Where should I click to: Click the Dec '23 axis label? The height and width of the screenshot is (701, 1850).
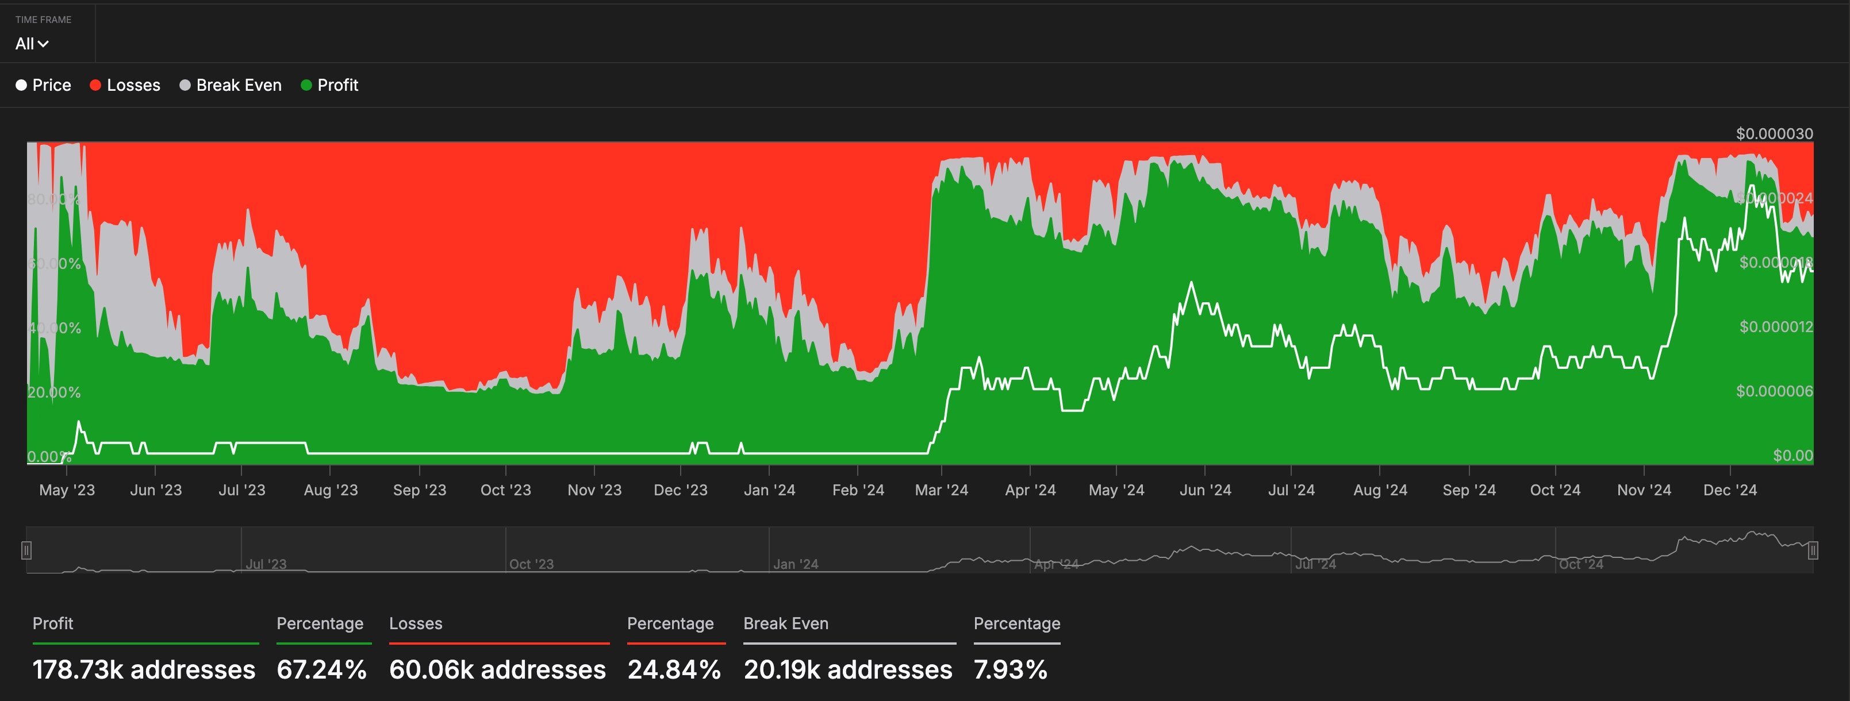coord(681,490)
